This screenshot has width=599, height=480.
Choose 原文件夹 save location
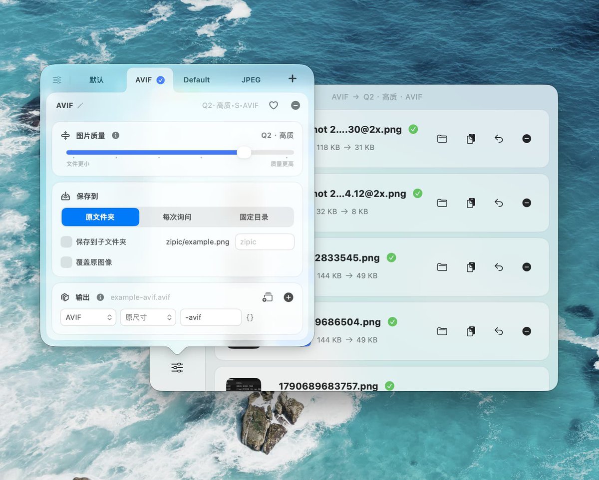tap(100, 217)
